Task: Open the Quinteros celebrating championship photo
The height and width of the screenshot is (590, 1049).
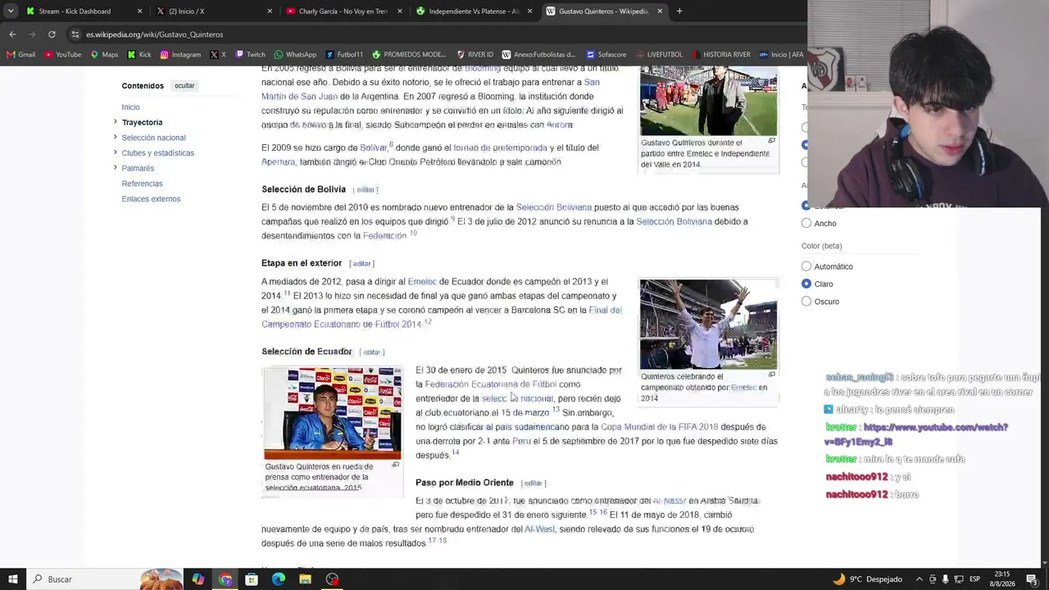Action: [x=708, y=324]
